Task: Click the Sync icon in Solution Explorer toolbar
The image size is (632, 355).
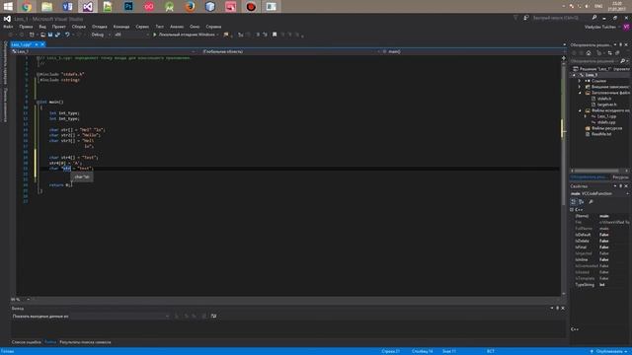Action: coord(610,53)
